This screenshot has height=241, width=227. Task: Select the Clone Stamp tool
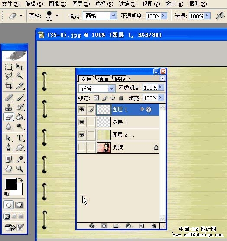[9, 107]
